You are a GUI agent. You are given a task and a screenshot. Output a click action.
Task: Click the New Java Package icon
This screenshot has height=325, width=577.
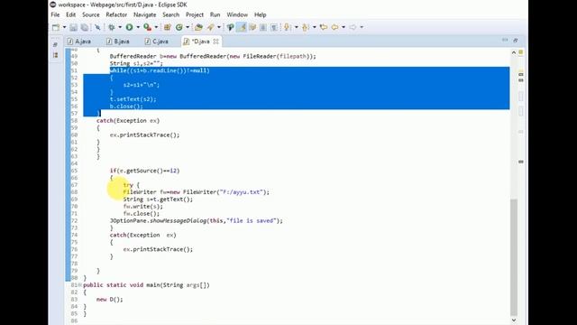168,27
